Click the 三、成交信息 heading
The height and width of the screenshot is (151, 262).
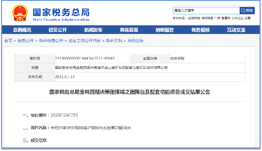(35, 140)
